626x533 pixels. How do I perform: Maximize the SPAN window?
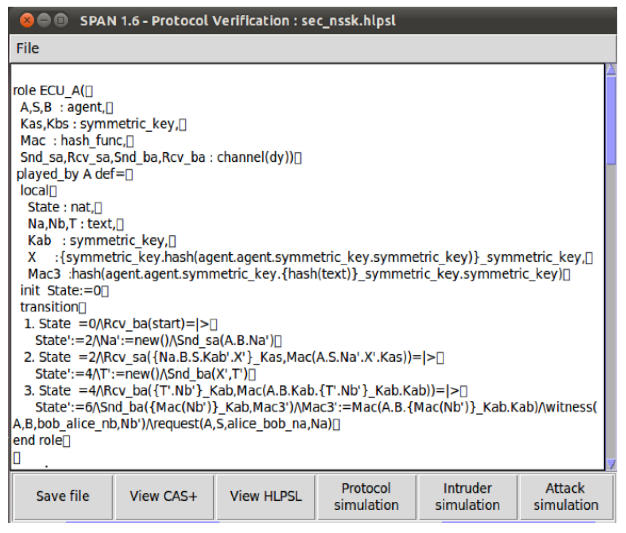61,21
